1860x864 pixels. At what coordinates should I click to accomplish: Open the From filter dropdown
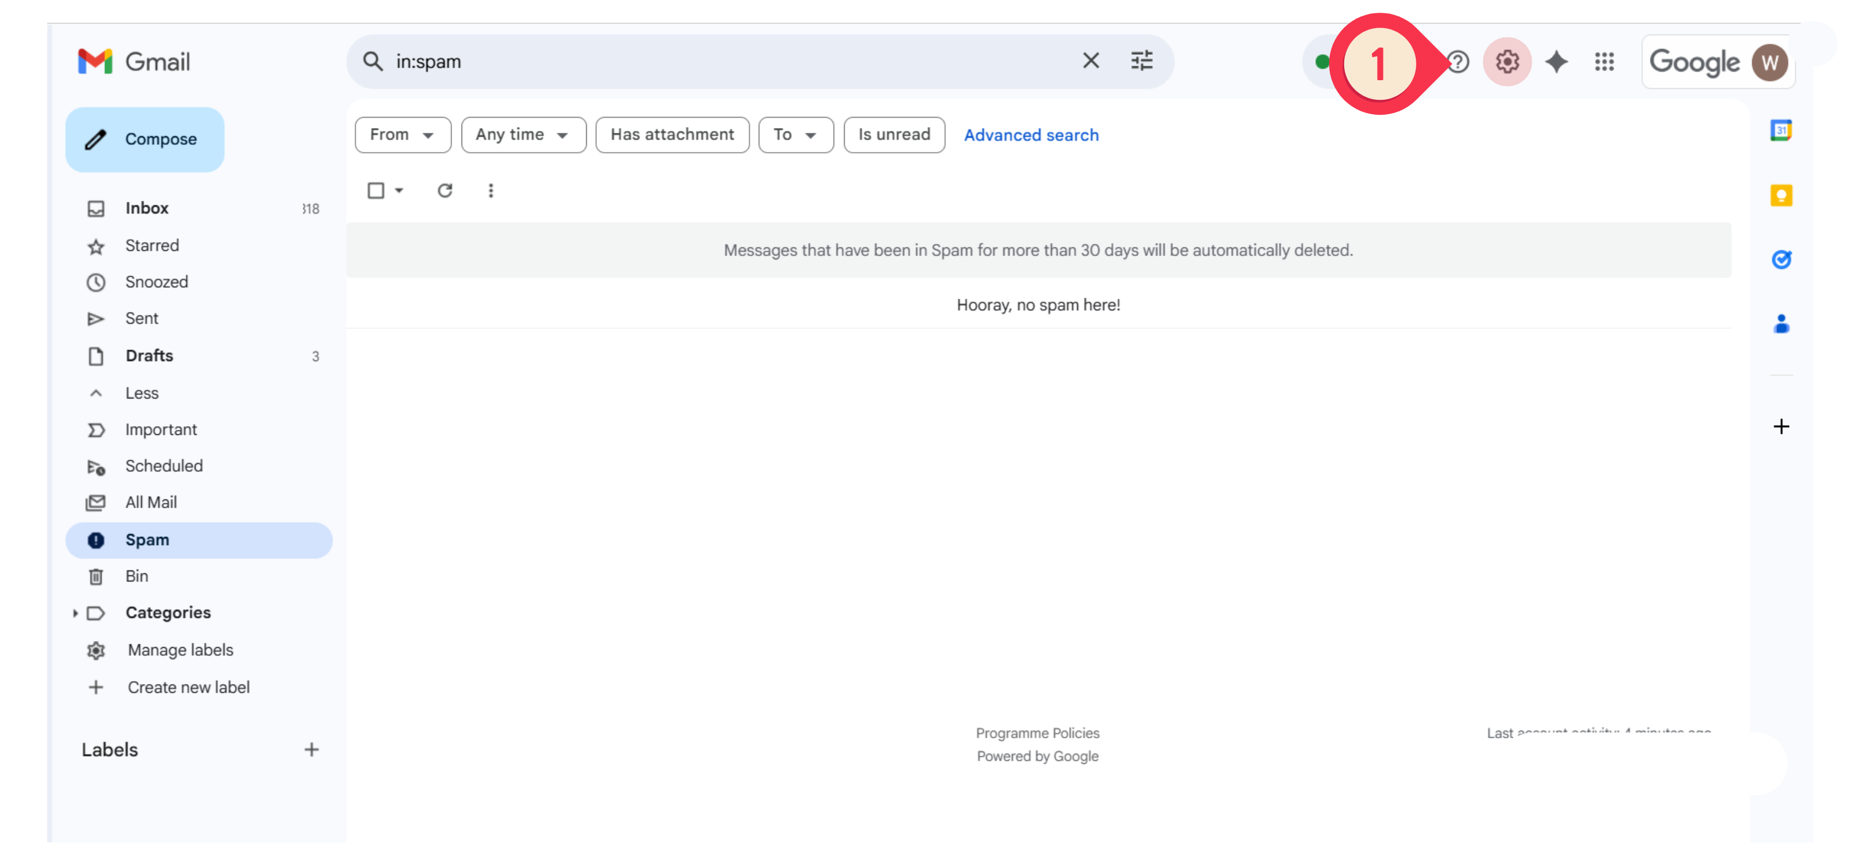(x=402, y=135)
